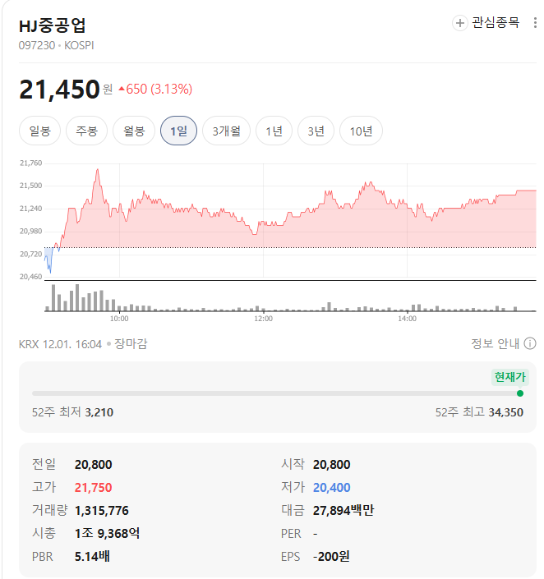This screenshot has width=544, height=579.
Task: Click the 52주 최고 34,350 value
Action: coord(505,412)
